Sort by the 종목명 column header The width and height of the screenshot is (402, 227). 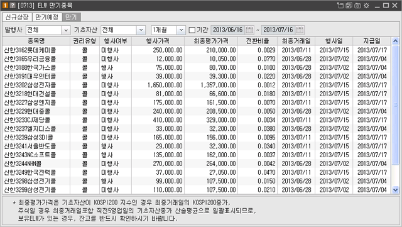click(36, 41)
